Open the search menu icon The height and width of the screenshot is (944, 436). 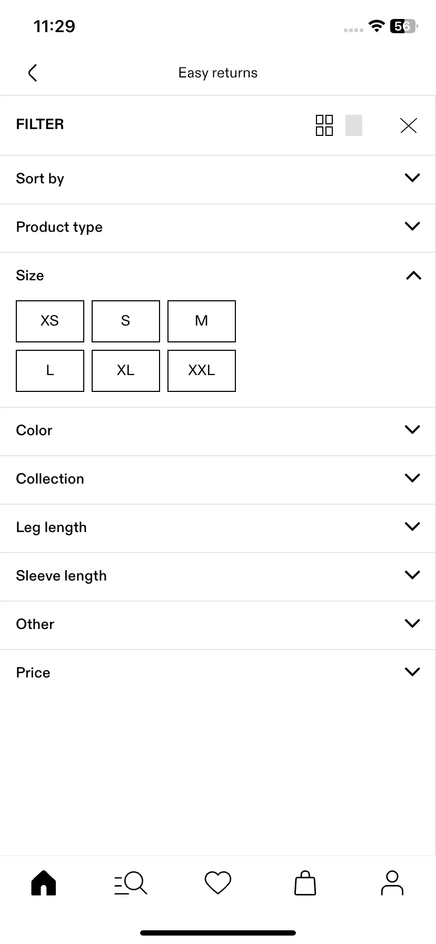(131, 883)
